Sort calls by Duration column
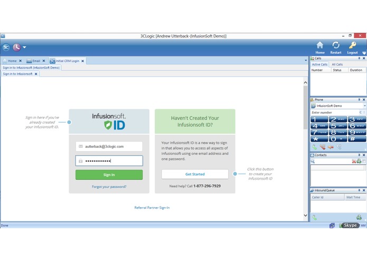Image resolution: width=367 pixels, height=261 pixels. (356, 70)
